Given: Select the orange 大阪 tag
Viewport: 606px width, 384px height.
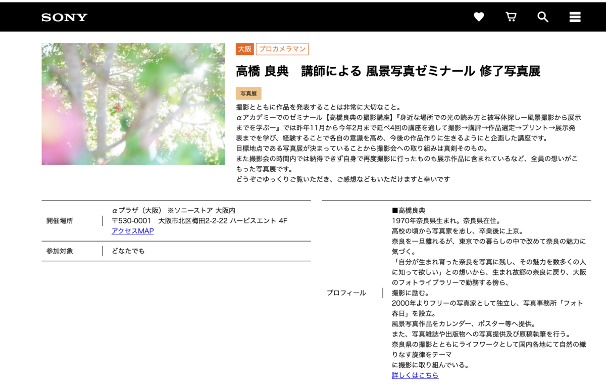Looking at the screenshot, I should tap(244, 49).
